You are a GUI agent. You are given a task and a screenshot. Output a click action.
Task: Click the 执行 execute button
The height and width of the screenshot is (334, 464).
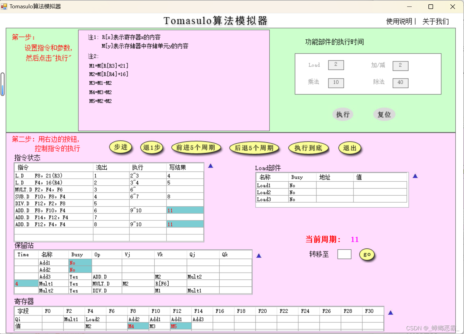(343, 114)
